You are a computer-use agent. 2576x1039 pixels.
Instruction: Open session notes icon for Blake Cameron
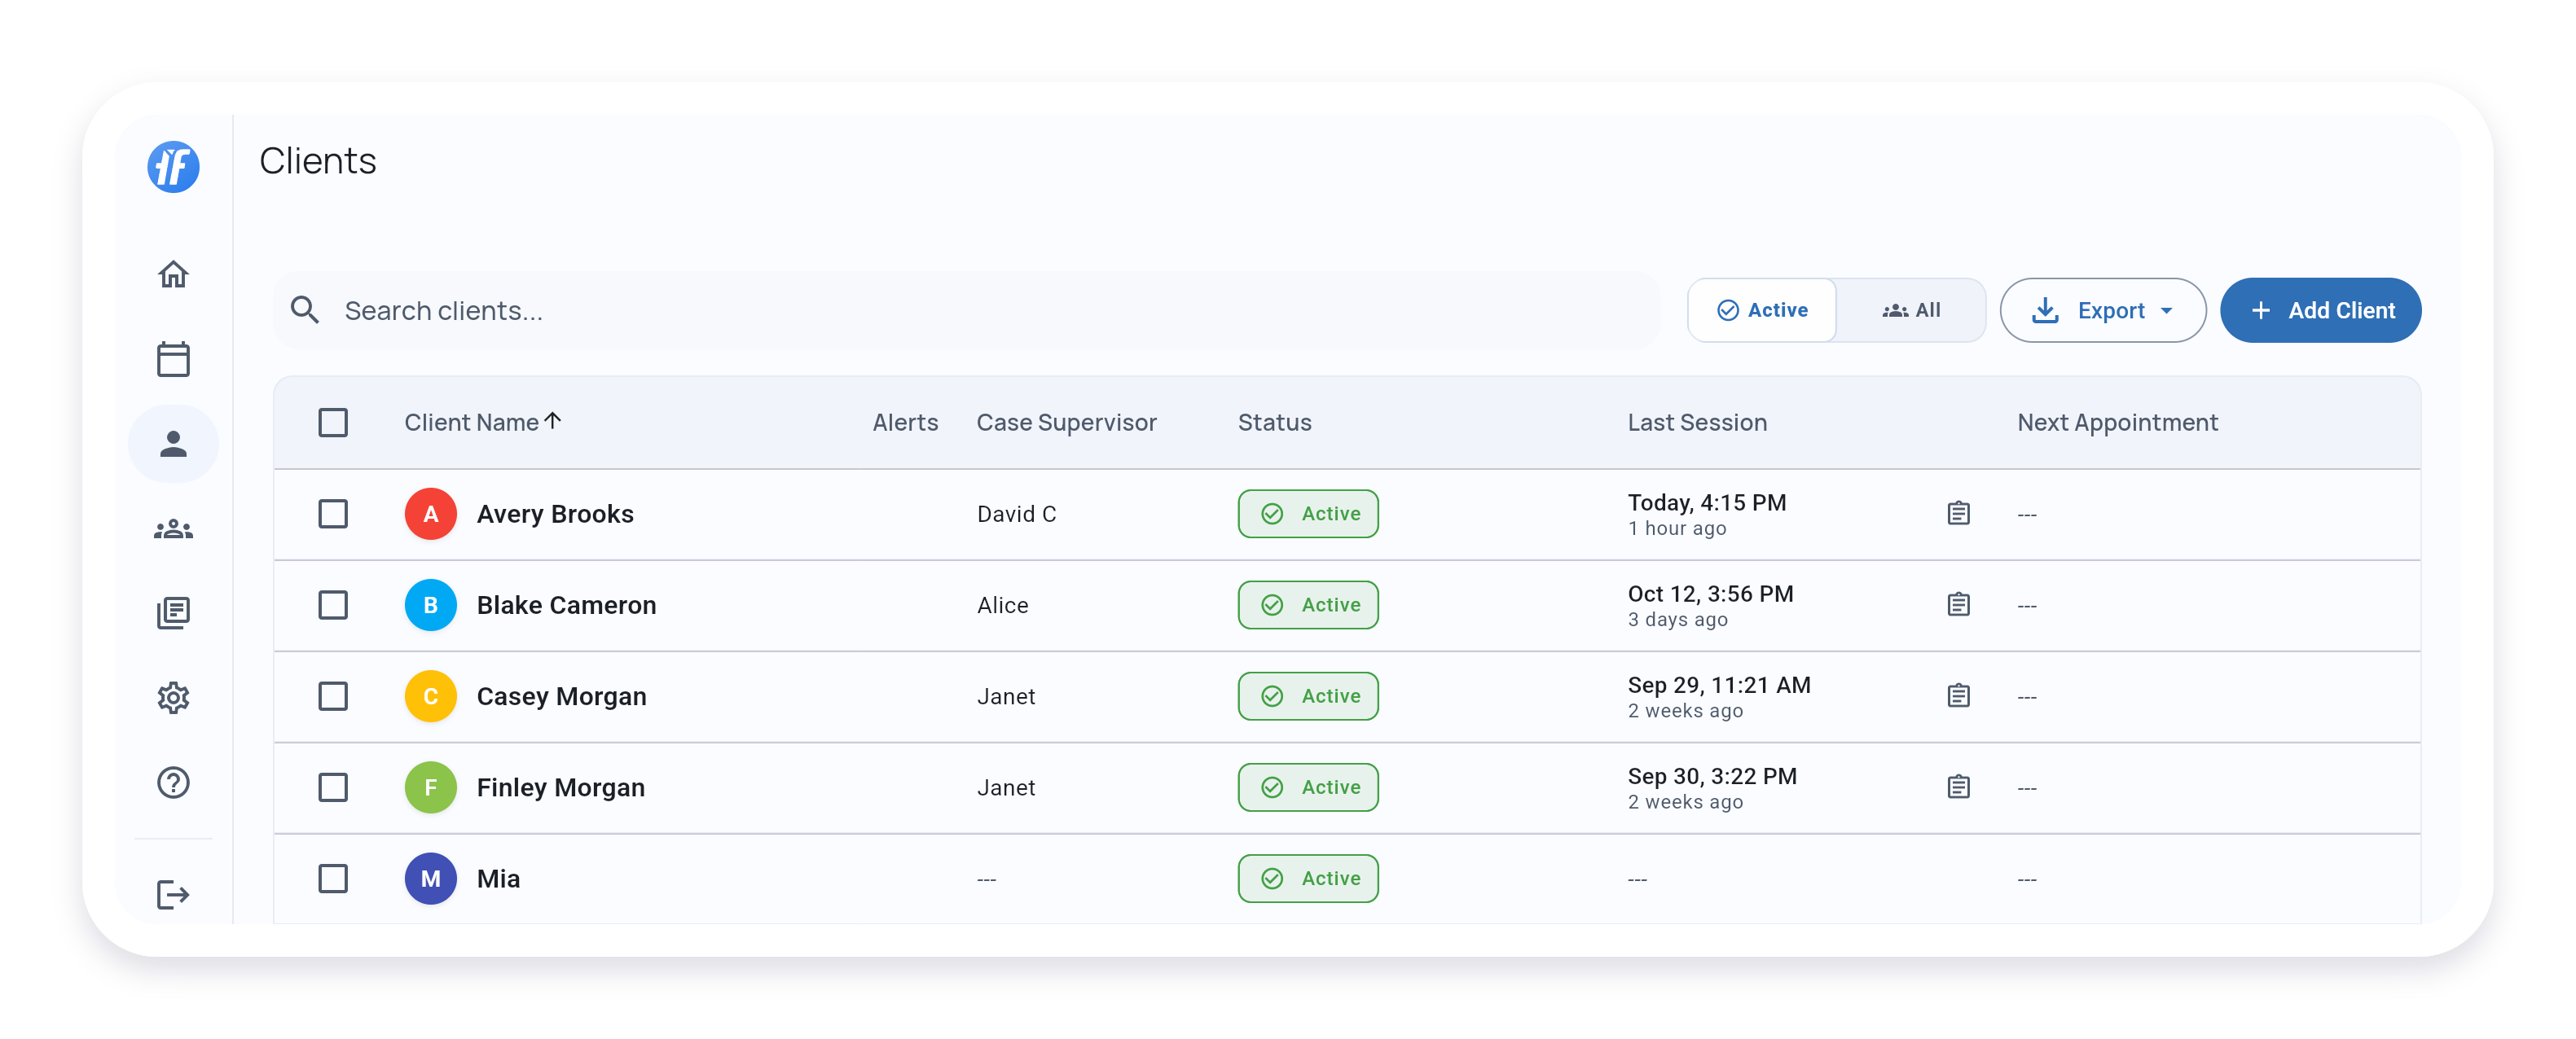pyautogui.click(x=1958, y=604)
